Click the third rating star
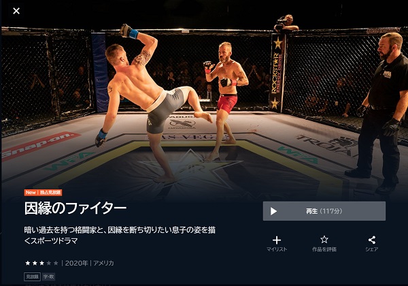 [41, 263]
